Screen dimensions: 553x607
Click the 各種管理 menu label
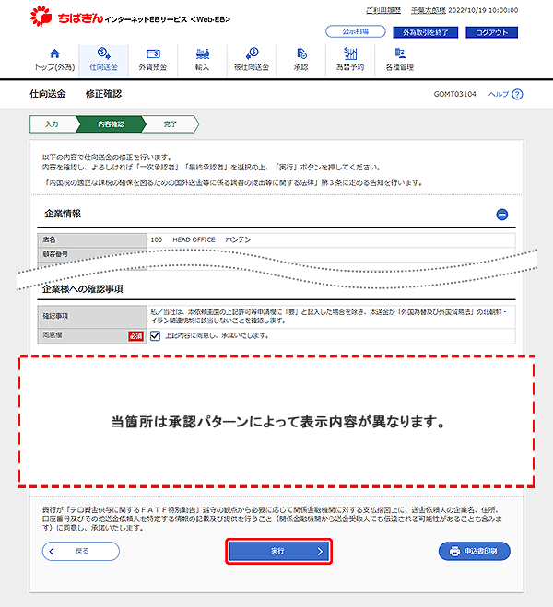[400, 67]
